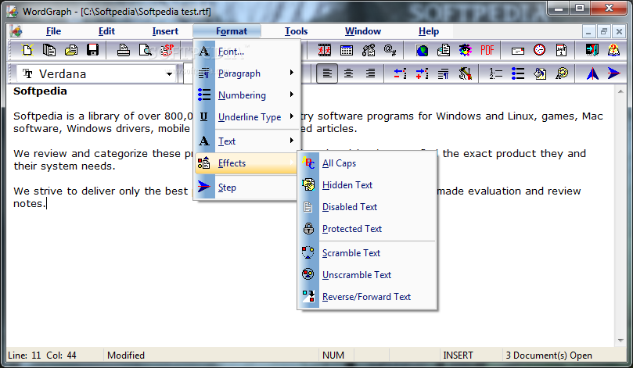Click the INSERT indicator in the status bar
This screenshot has width=633, height=368.
458,355
